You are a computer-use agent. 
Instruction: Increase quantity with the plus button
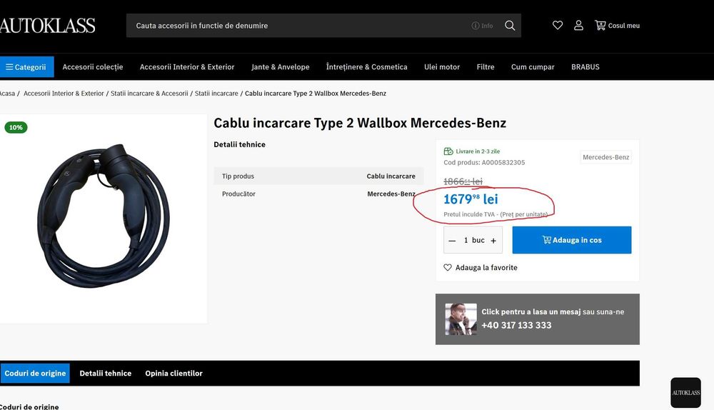pos(493,241)
